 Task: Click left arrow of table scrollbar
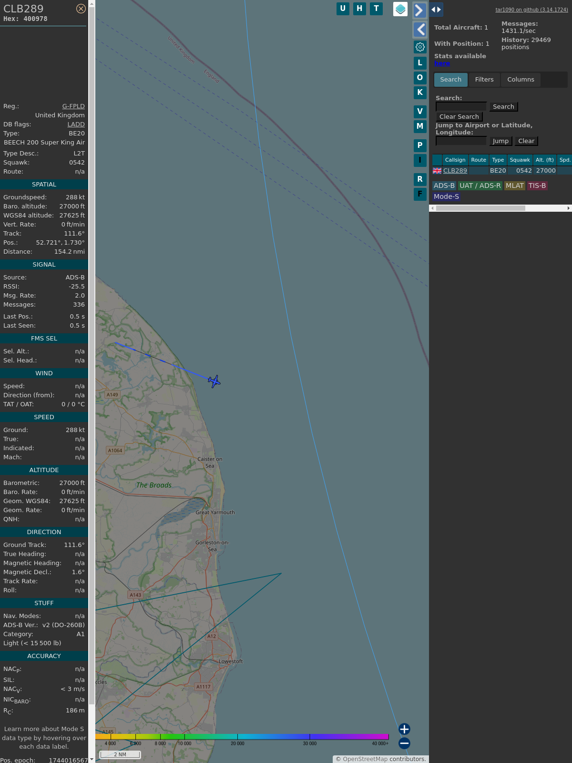pyautogui.click(x=432, y=208)
